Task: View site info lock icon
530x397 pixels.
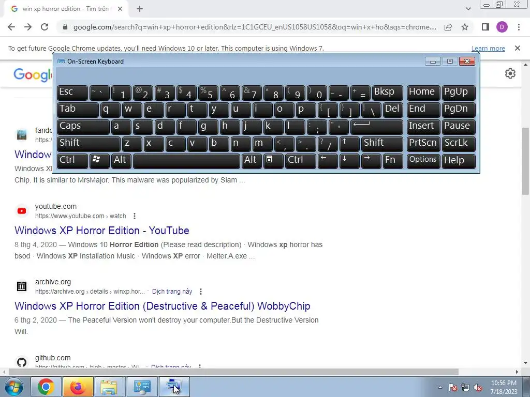Action: 65,27
